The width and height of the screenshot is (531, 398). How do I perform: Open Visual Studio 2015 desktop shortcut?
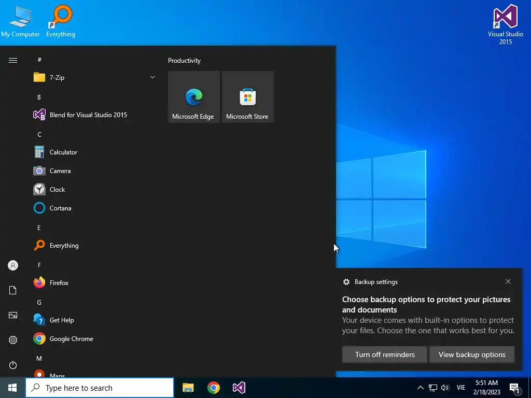(505, 24)
